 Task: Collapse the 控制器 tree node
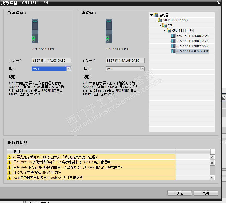click(x=152, y=15)
